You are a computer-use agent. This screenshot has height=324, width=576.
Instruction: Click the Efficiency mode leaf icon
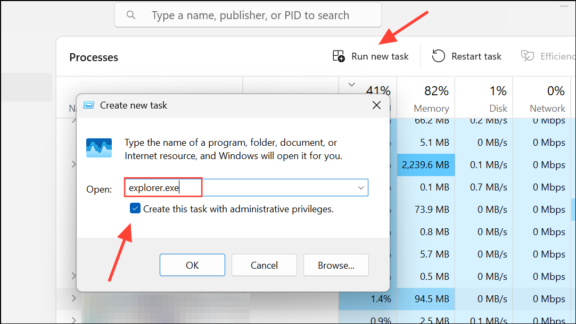pyautogui.click(x=528, y=56)
